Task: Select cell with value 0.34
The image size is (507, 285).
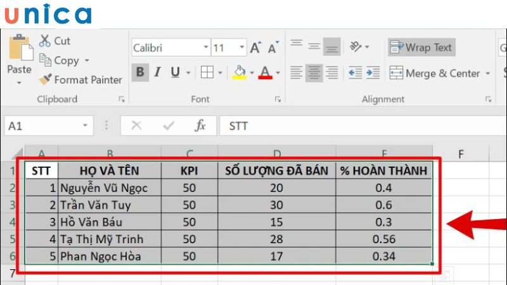Action: click(x=384, y=256)
